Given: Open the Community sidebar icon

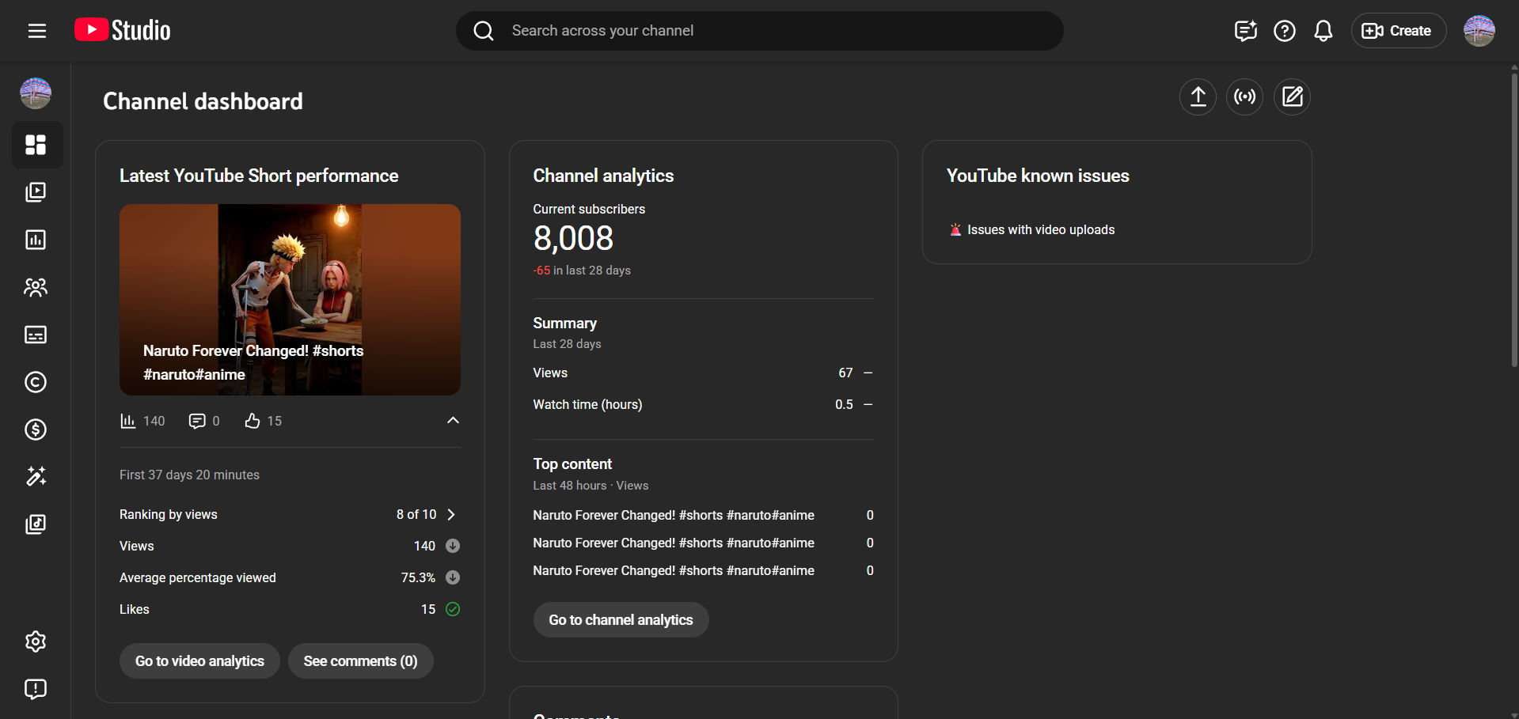Looking at the screenshot, I should point(36,287).
